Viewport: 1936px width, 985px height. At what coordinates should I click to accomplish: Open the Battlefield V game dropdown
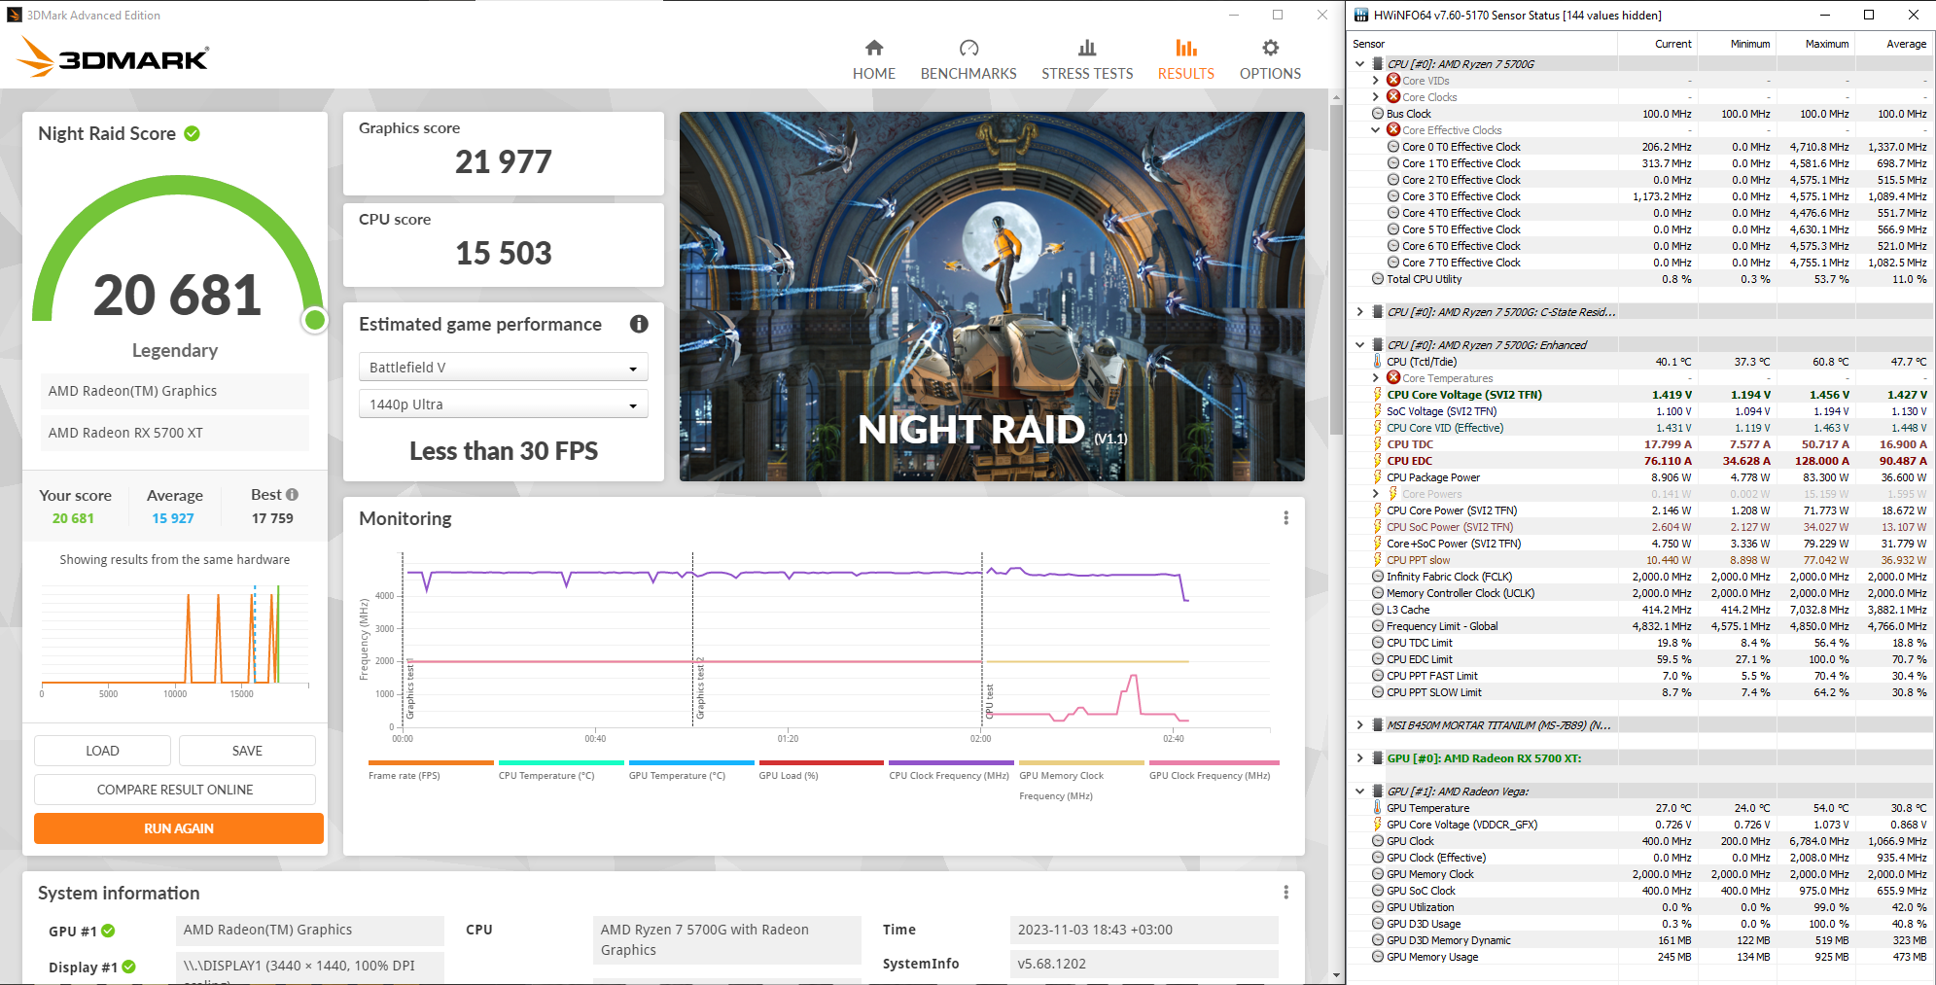(x=504, y=368)
